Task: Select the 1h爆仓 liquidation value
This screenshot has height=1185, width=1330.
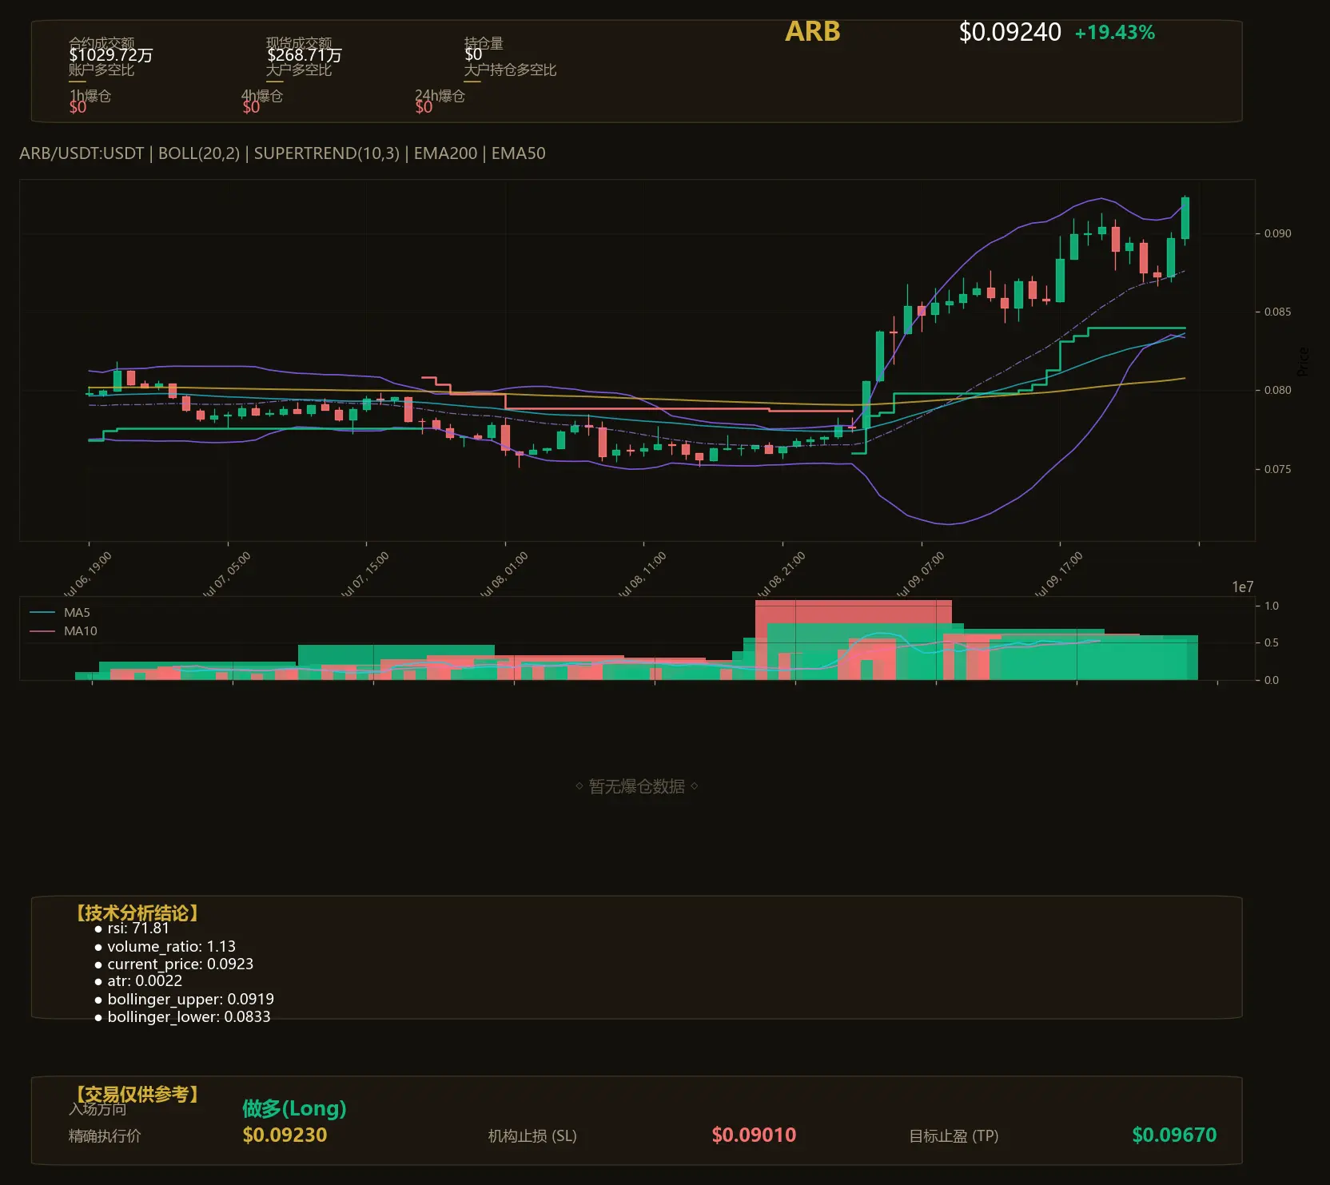Action: [78, 107]
